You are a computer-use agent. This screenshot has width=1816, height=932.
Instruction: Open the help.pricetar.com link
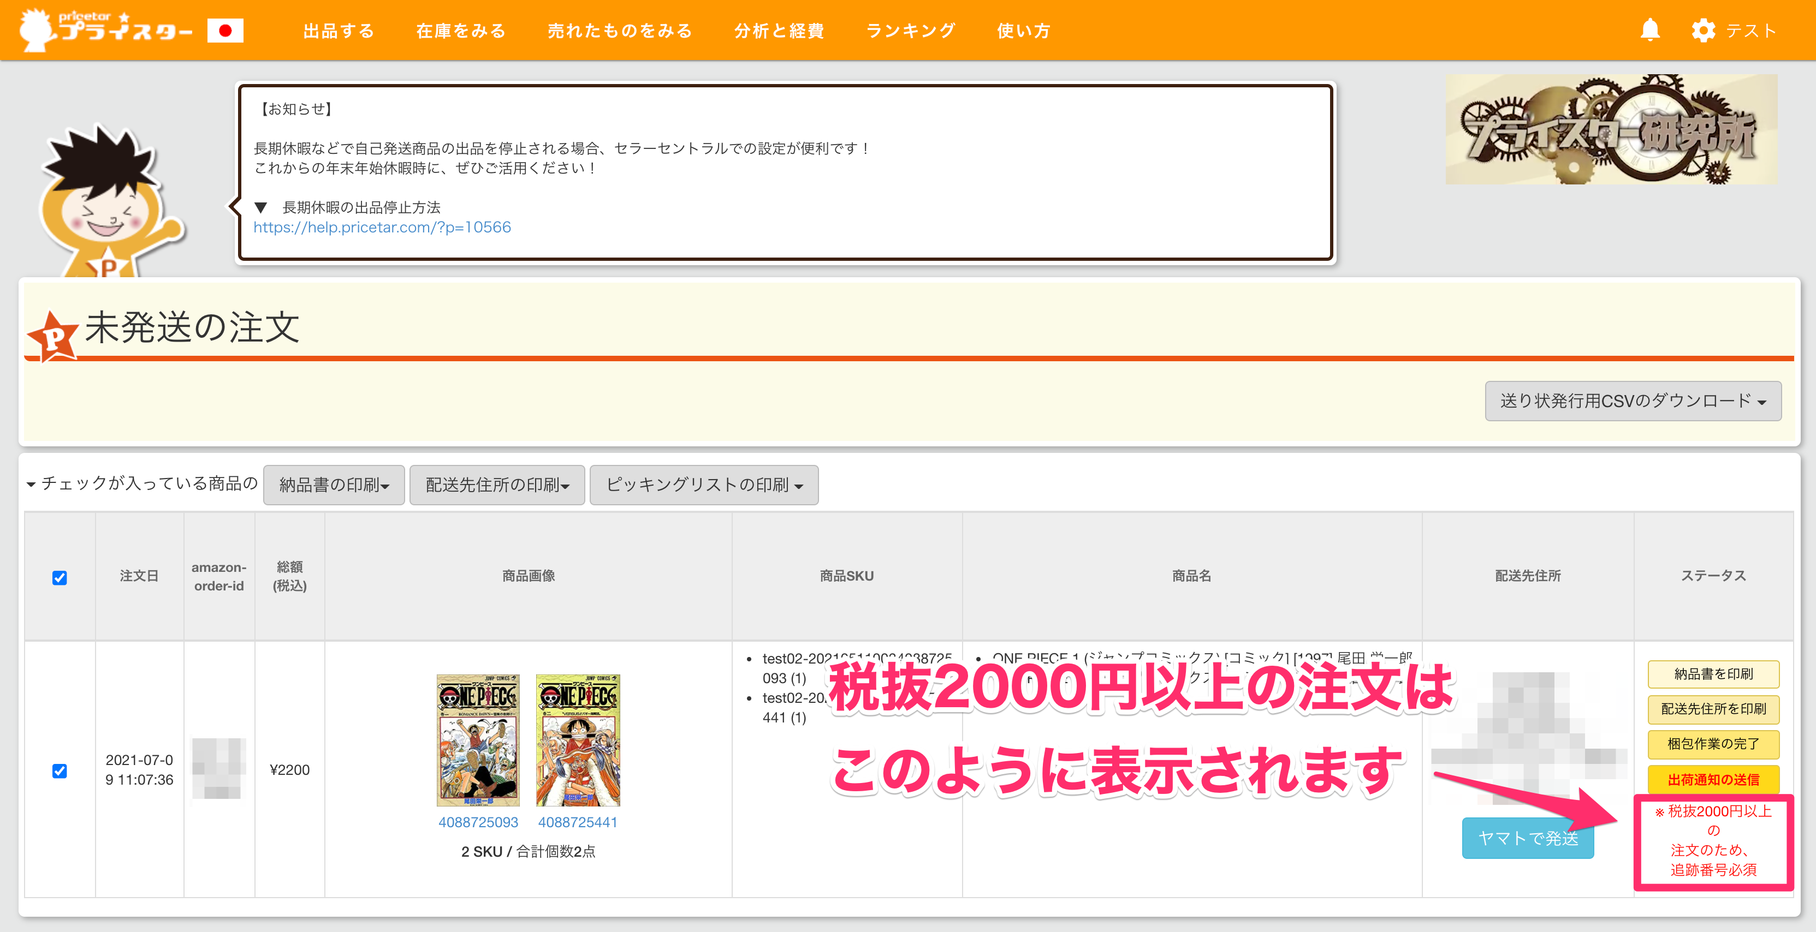point(382,227)
